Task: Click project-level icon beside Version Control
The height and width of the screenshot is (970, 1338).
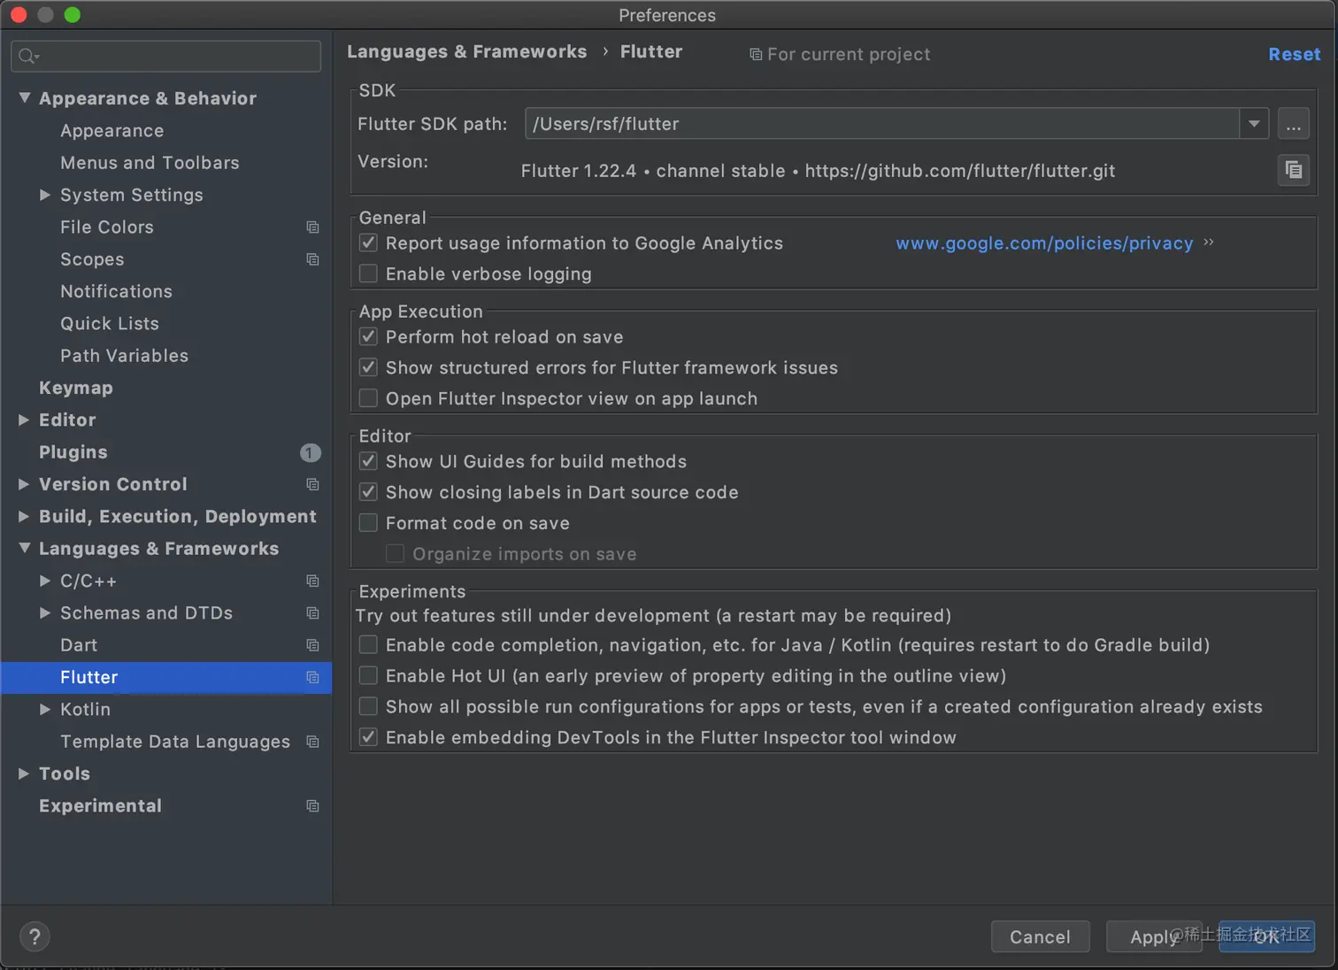Action: [312, 484]
